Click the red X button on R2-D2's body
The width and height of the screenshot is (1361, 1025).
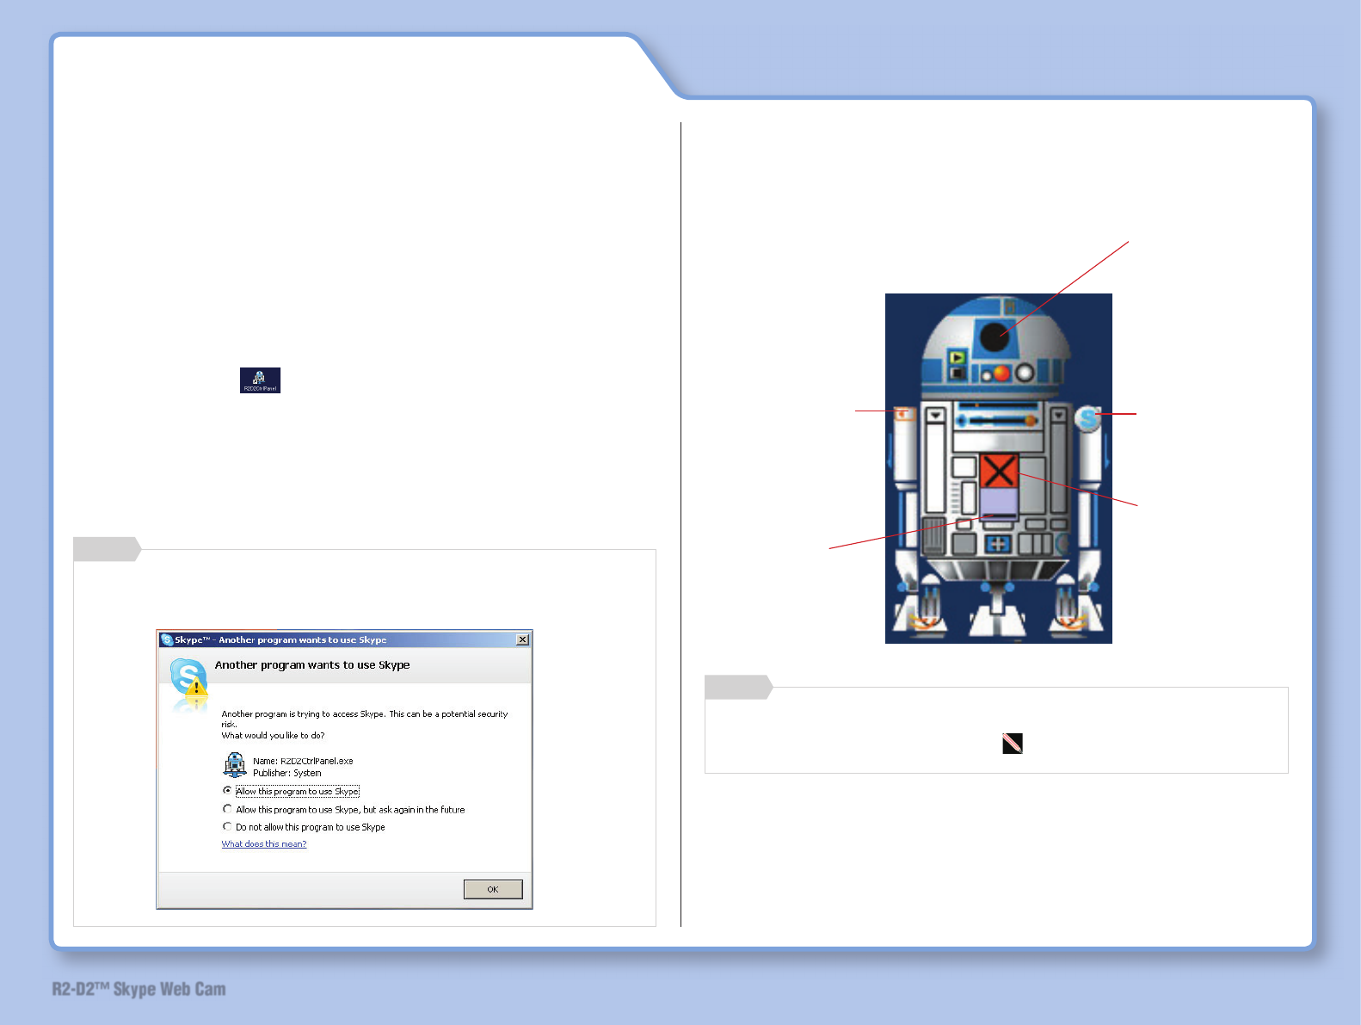[x=999, y=471]
